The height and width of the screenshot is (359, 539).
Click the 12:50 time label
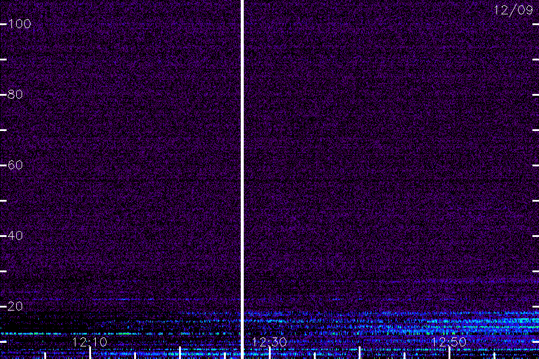pyautogui.click(x=449, y=342)
